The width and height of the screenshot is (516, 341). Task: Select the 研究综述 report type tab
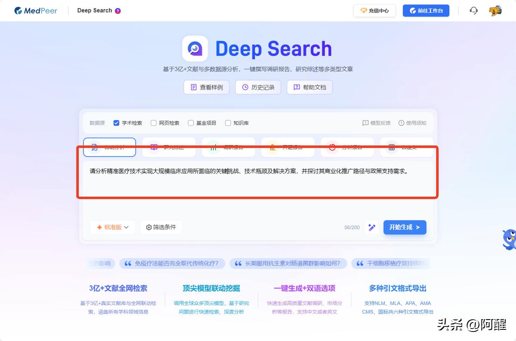point(169,147)
